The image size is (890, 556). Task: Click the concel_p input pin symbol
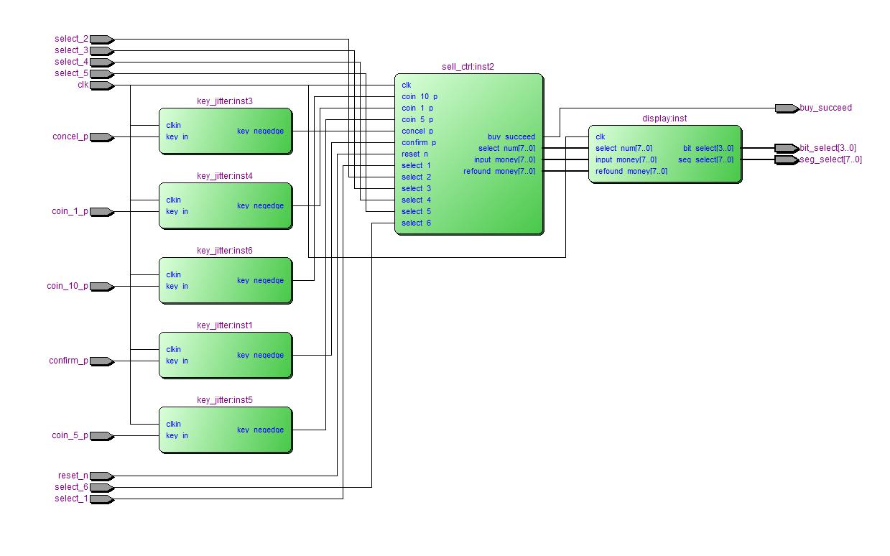coord(101,136)
